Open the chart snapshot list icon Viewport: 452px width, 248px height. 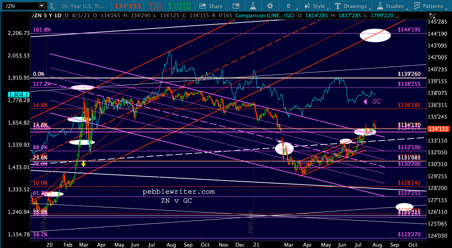[x=236, y=6]
